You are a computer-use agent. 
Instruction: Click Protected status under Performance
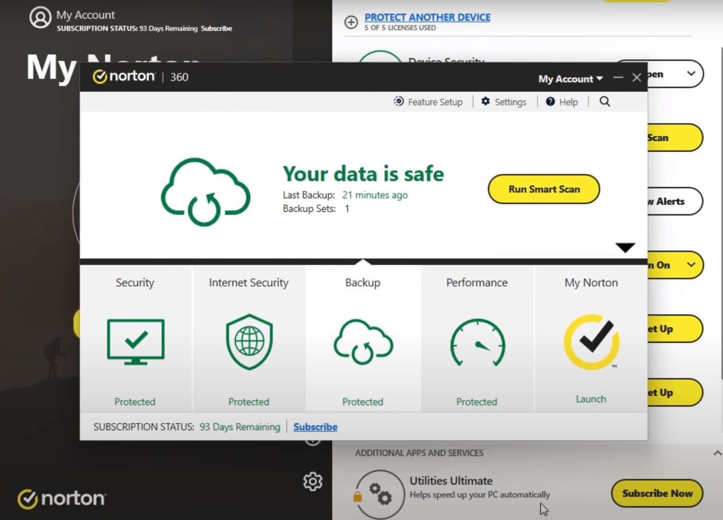[x=477, y=402]
